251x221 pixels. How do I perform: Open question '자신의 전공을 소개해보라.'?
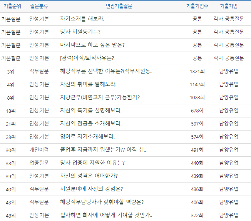click(91, 124)
